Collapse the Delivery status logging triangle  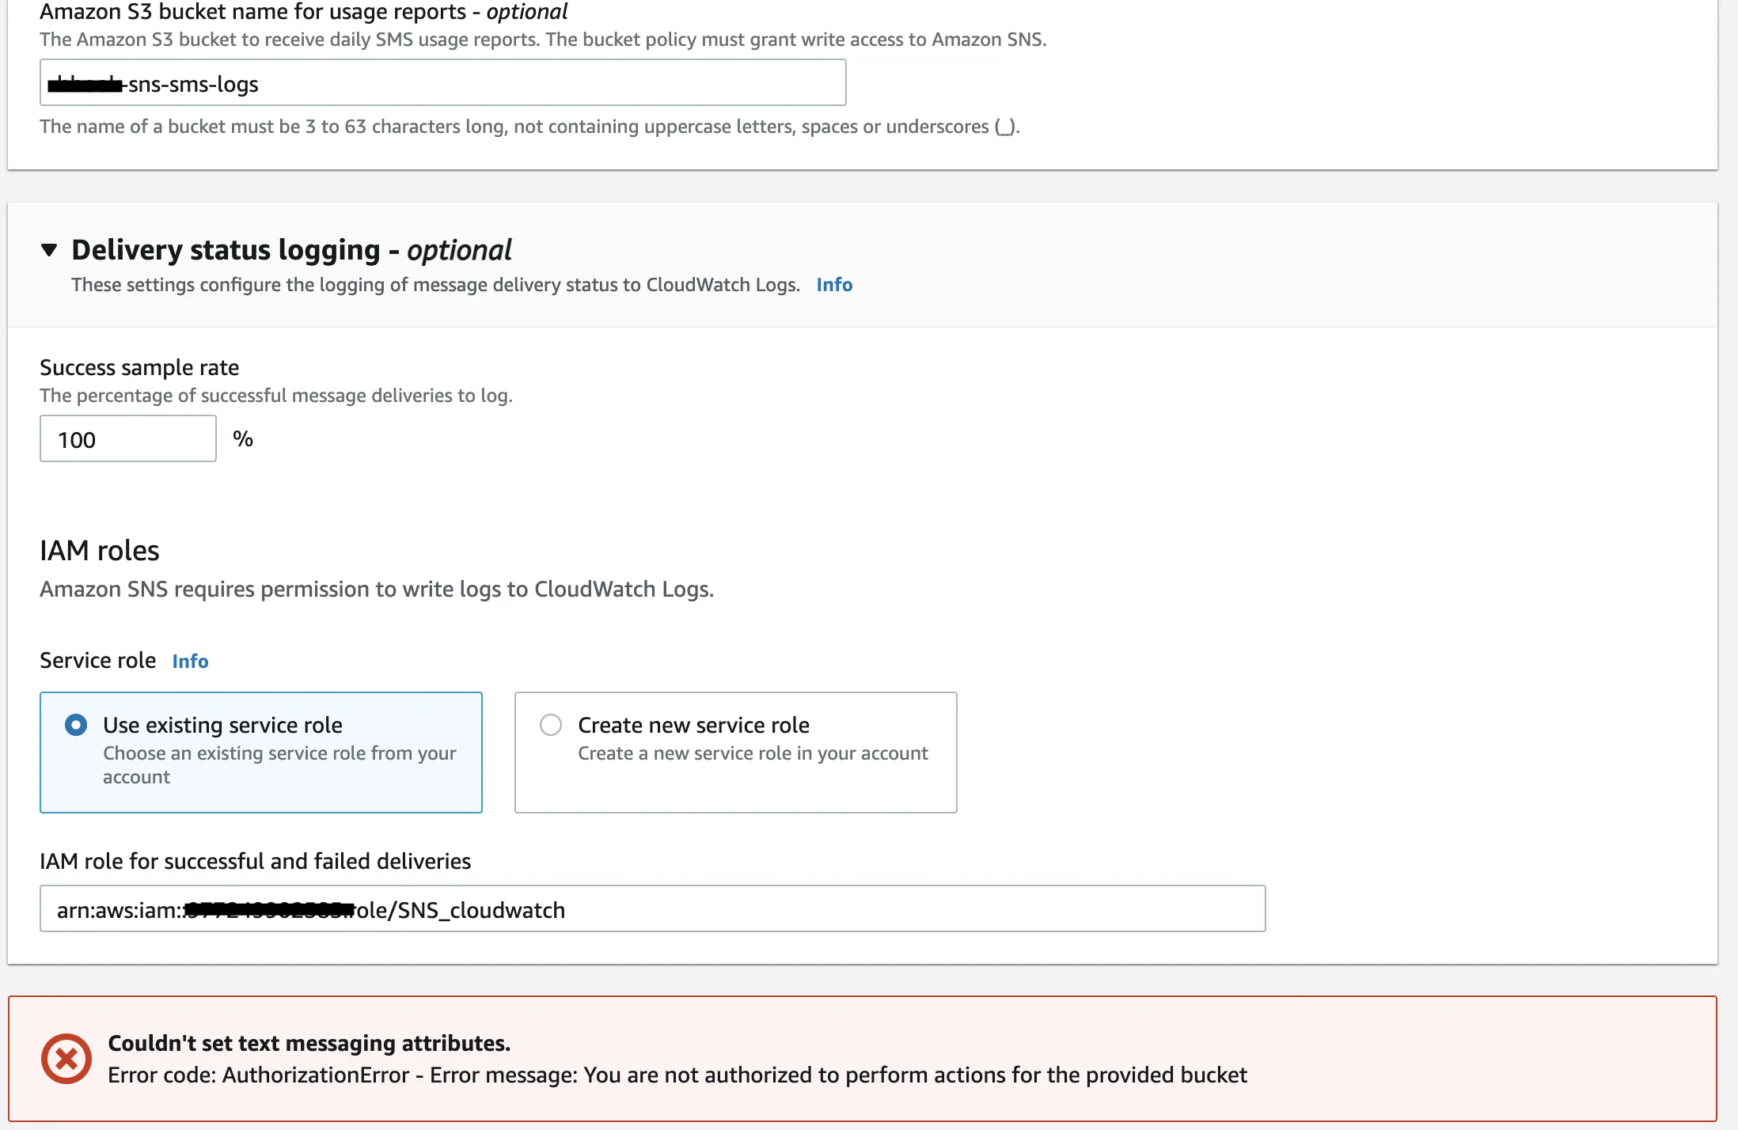49,250
